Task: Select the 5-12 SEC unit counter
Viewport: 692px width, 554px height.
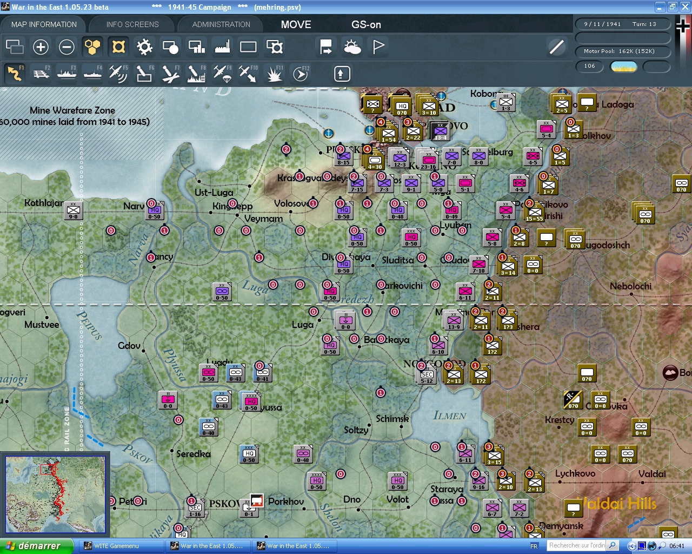Action: (x=427, y=374)
